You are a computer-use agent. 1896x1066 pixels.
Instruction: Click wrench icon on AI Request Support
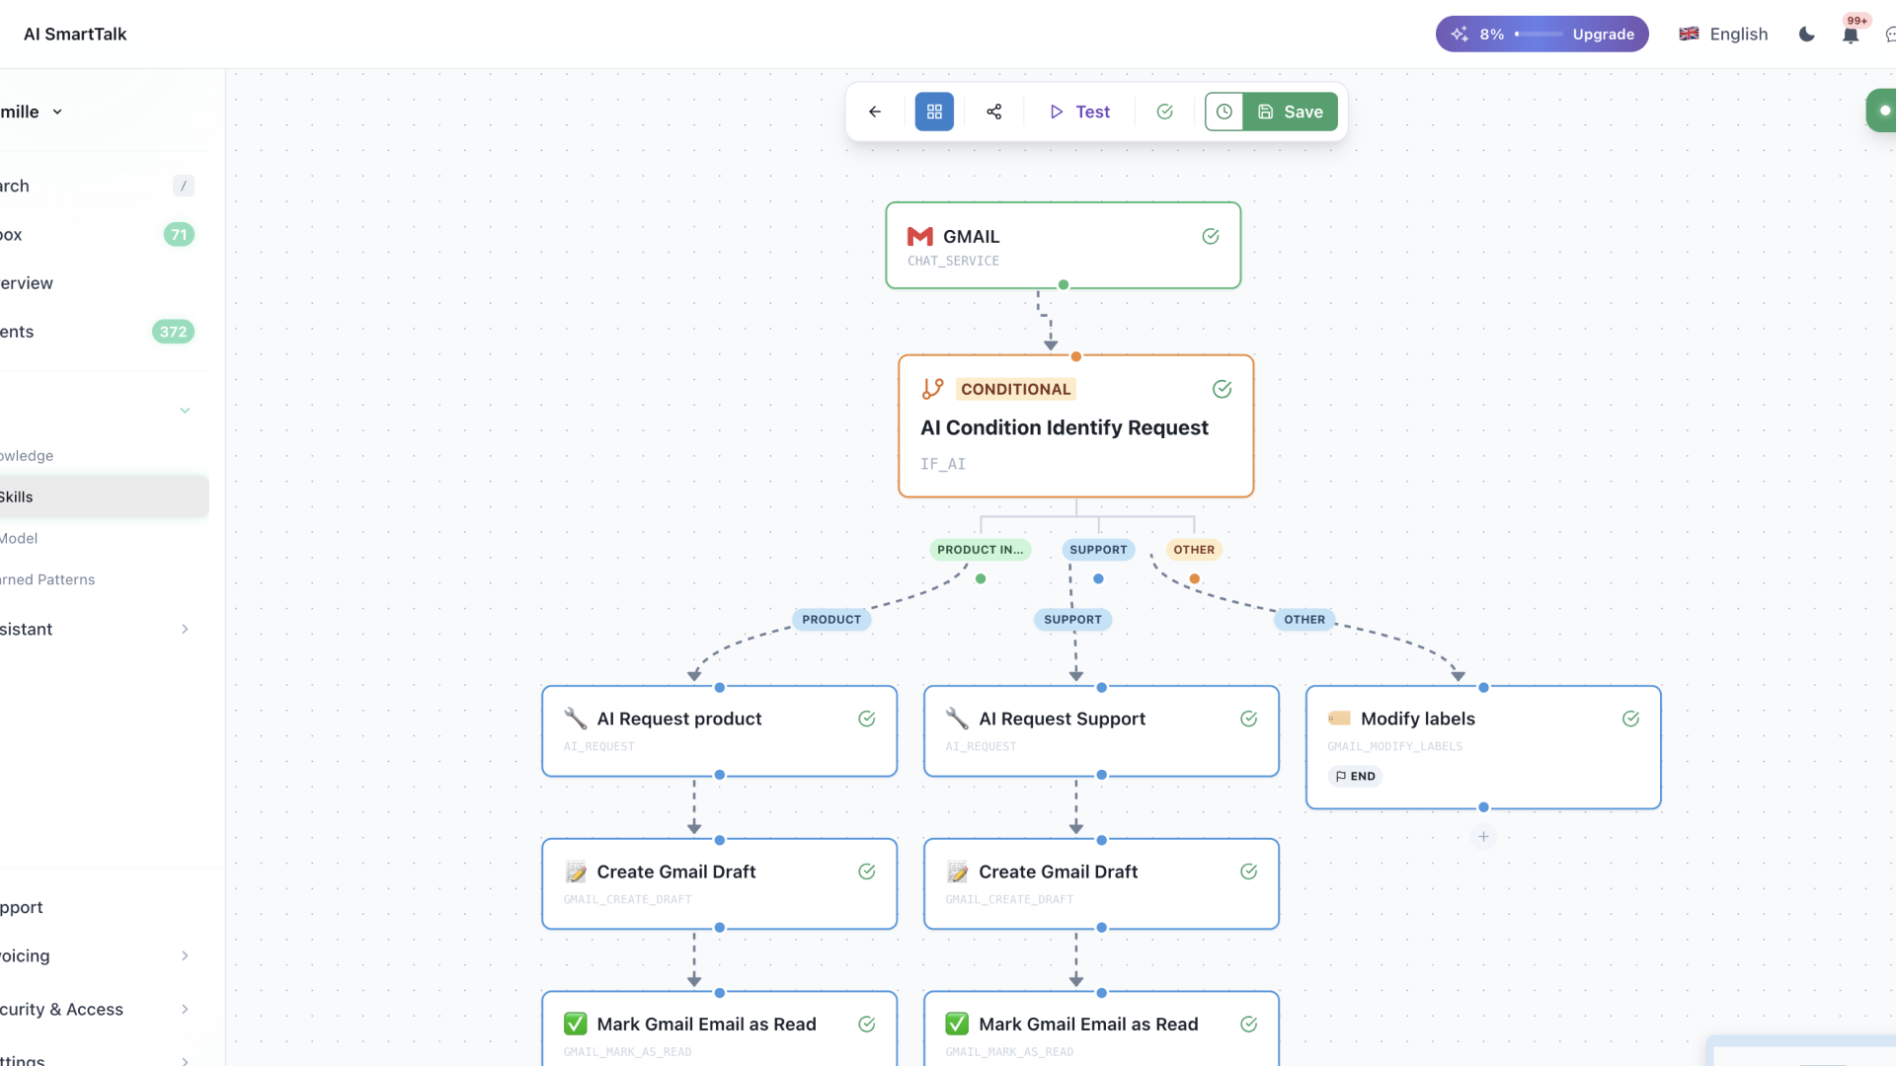click(957, 719)
